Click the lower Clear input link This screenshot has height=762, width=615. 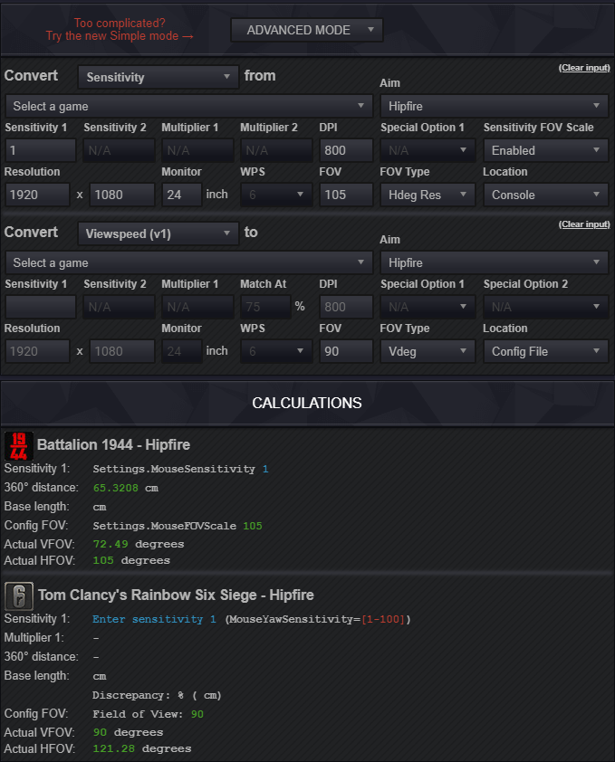coord(584,224)
